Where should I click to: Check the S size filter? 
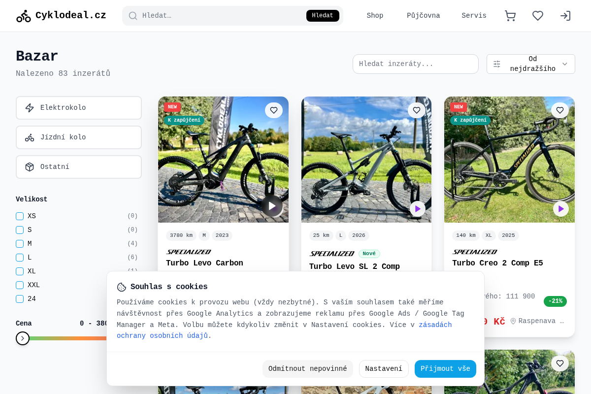tap(20, 230)
